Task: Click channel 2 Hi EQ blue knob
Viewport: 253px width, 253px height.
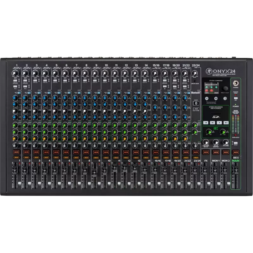Action: pyautogui.click(x=25, y=98)
